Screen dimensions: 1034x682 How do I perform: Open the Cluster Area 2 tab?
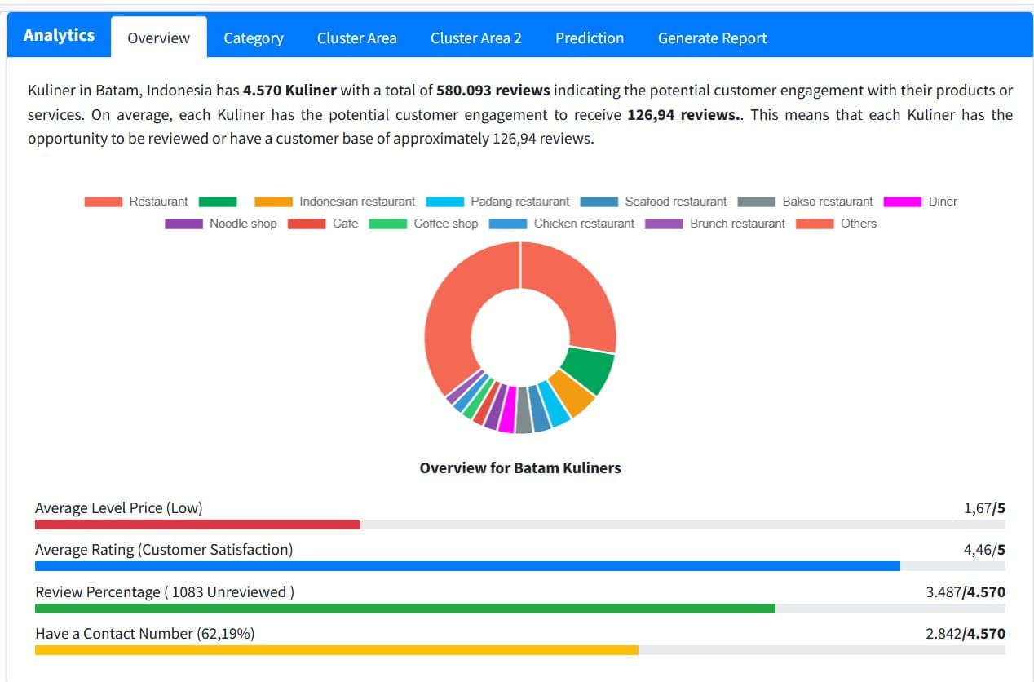click(x=475, y=38)
